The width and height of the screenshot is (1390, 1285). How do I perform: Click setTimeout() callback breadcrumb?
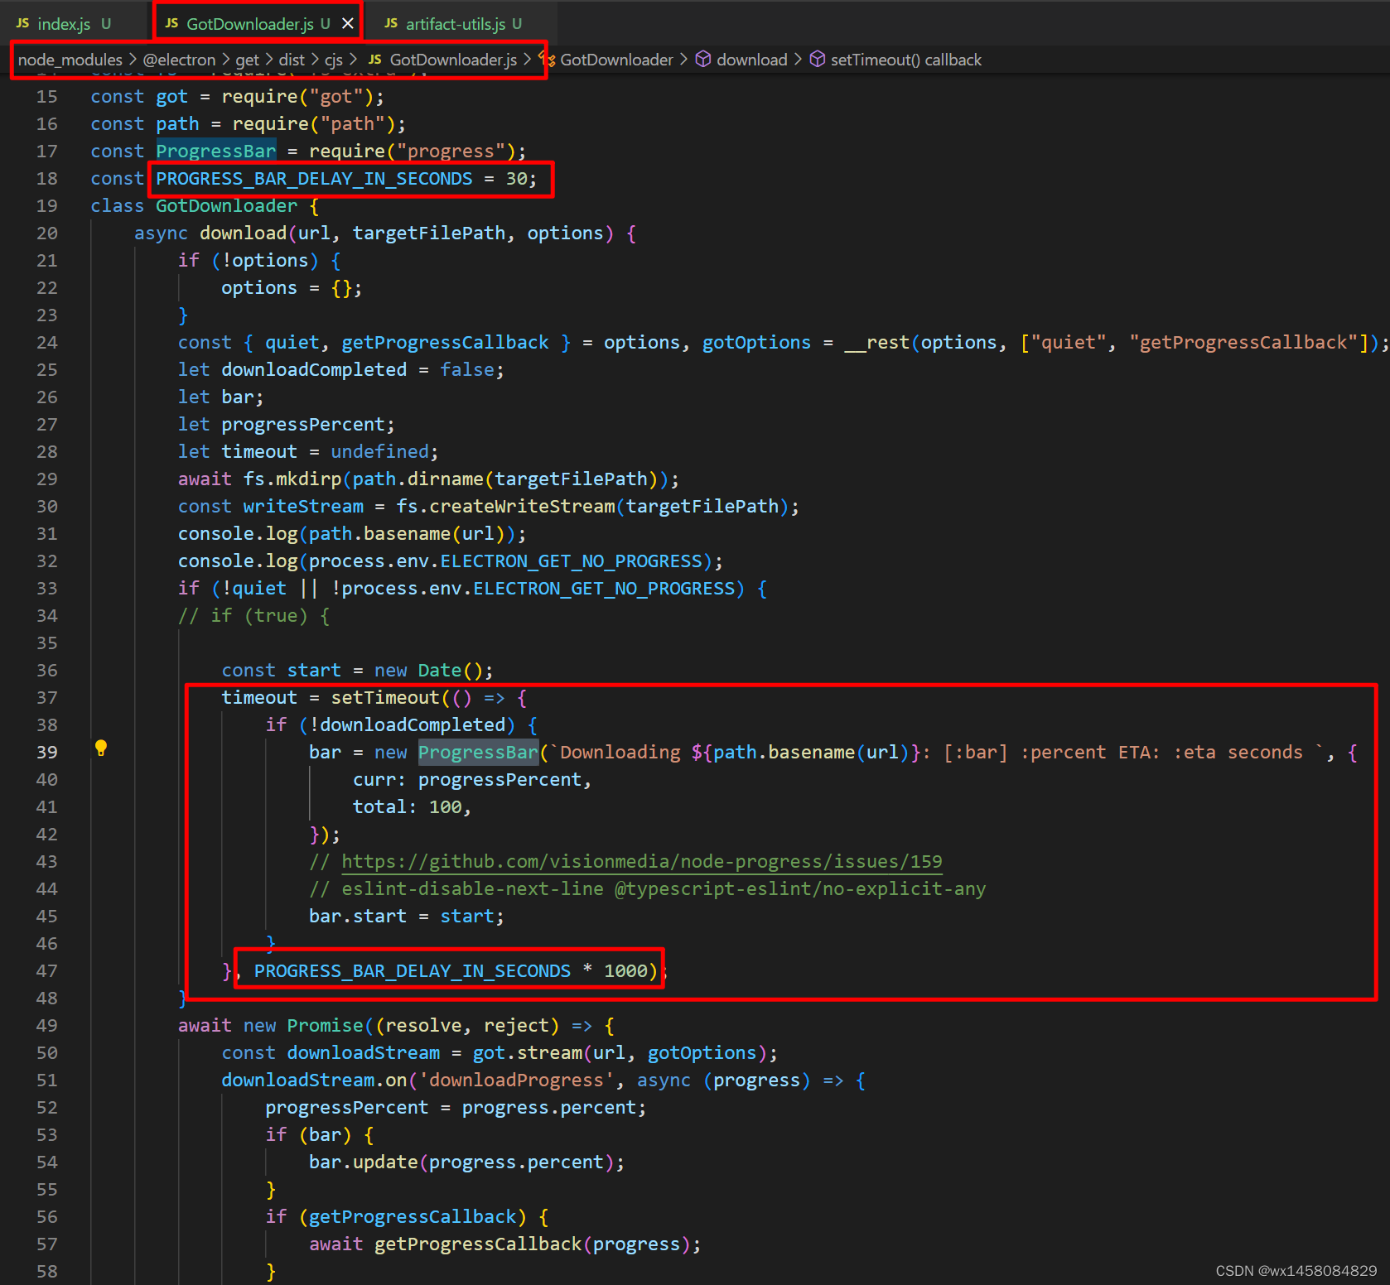click(x=905, y=60)
